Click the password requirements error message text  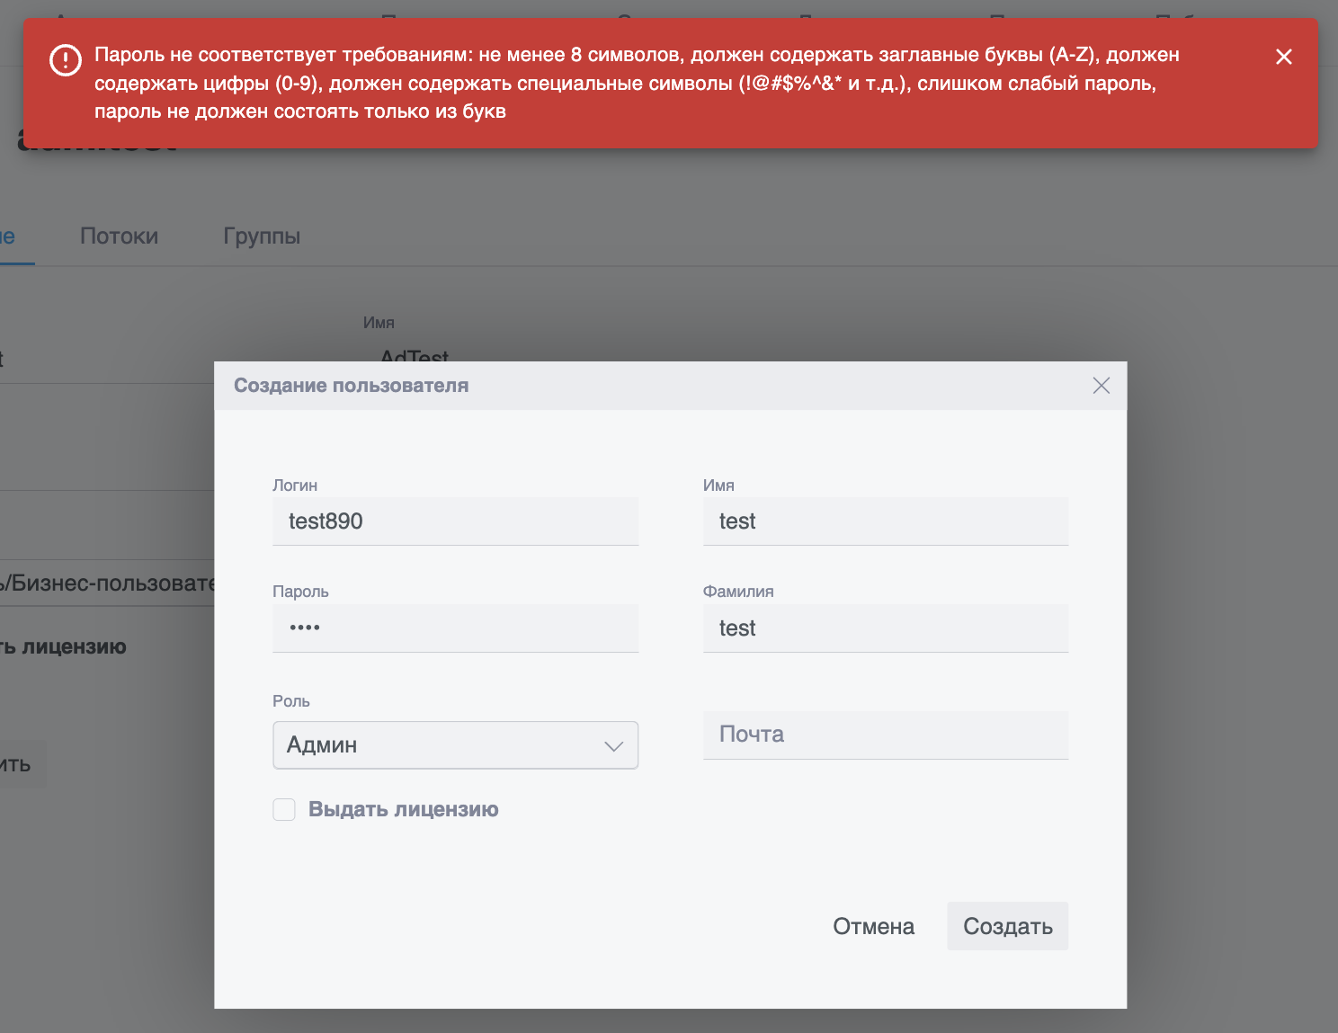click(x=629, y=83)
